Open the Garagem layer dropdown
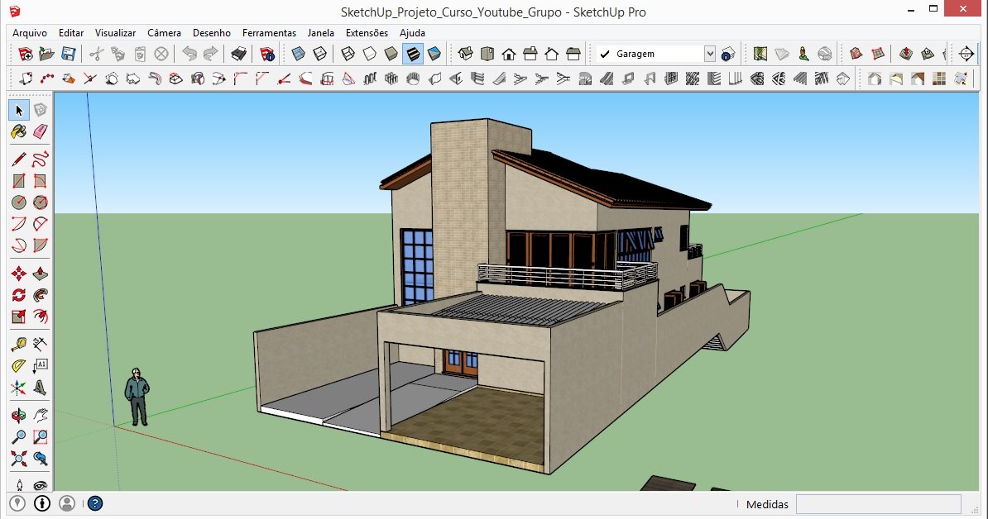Image resolution: width=988 pixels, height=519 pixels. [709, 54]
